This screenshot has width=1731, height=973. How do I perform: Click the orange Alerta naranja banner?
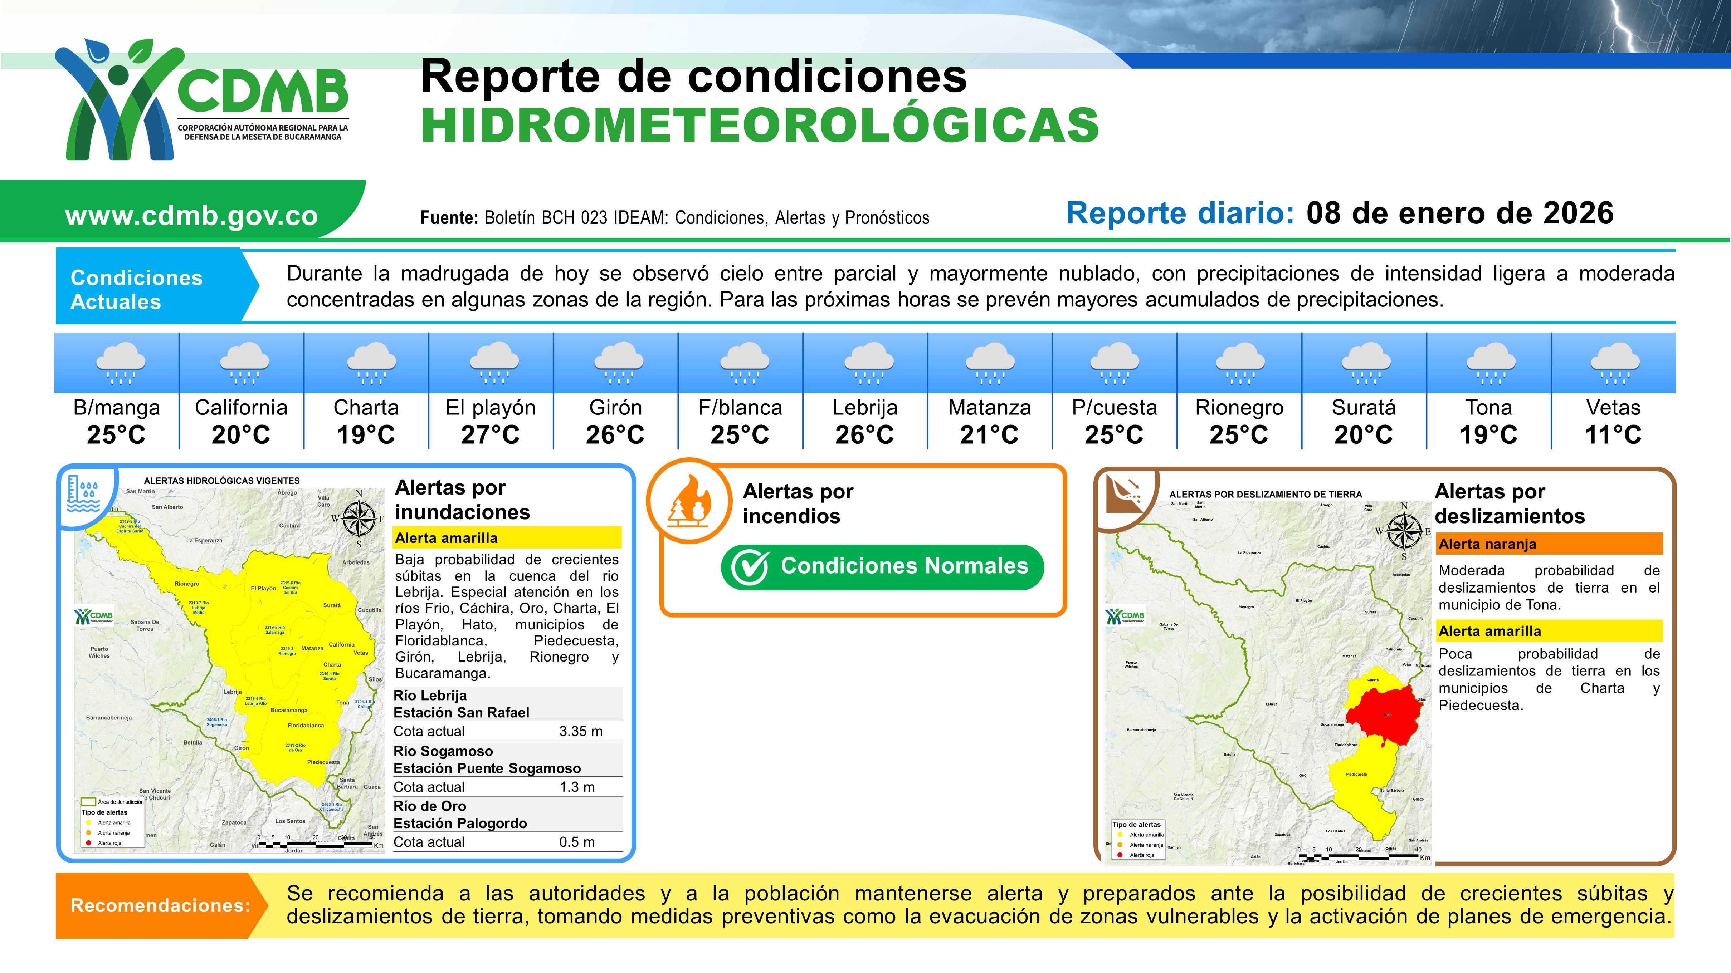click(x=1550, y=544)
